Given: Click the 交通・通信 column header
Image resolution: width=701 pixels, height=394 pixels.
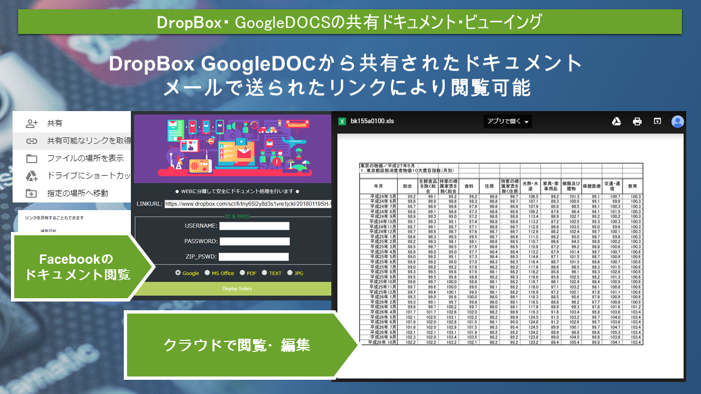Looking at the screenshot, I should tap(612, 186).
